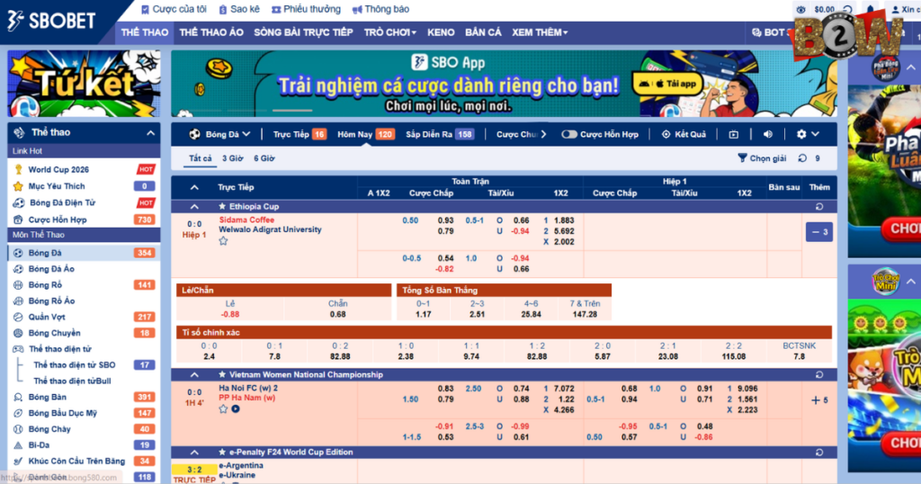
Task: Open Cược của tôi (my bets)
Action: point(174,9)
